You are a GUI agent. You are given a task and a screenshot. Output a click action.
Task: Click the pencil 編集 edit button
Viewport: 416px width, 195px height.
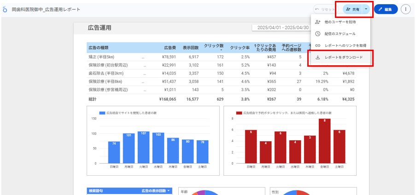[x=386, y=9]
